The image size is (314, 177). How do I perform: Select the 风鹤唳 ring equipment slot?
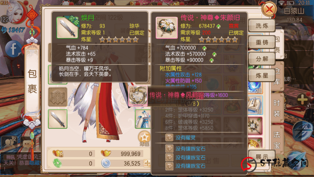(x=138, y=96)
